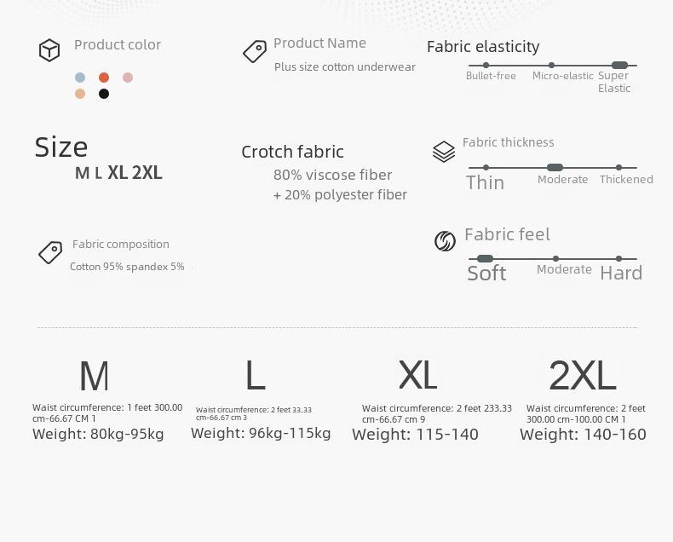Click the large L size chart heading
The height and width of the screenshot is (542, 673).
(256, 375)
